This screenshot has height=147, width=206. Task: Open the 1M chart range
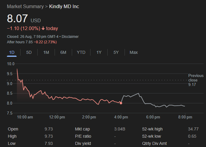[x=46, y=52]
